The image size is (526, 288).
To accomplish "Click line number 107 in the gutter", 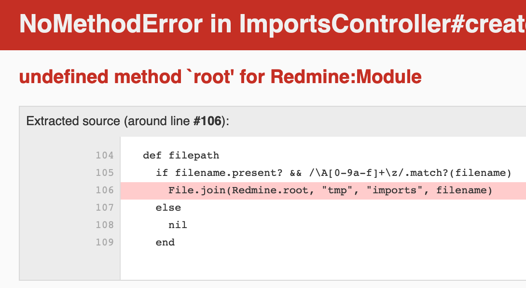I will pos(105,207).
